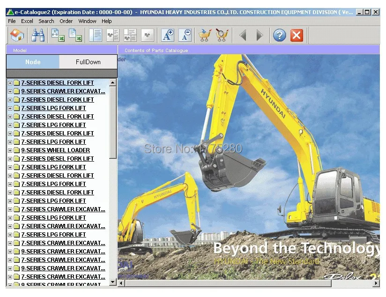Switch to image only view icon
The image size is (386, 297).
click(x=148, y=35)
